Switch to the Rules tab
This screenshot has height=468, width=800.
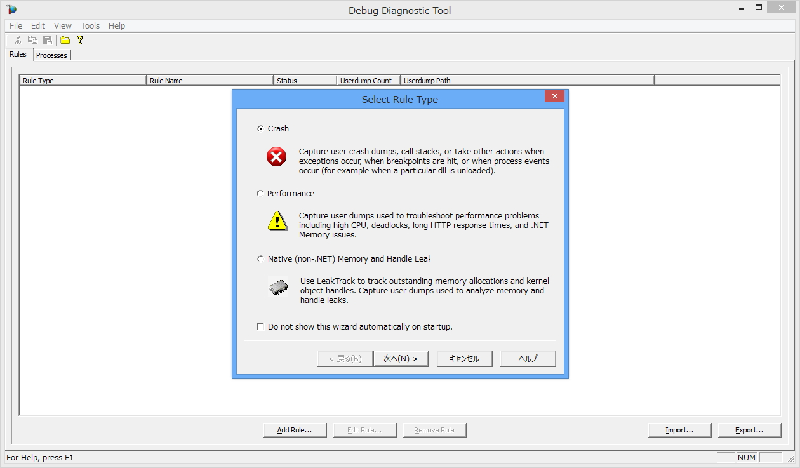point(18,54)
